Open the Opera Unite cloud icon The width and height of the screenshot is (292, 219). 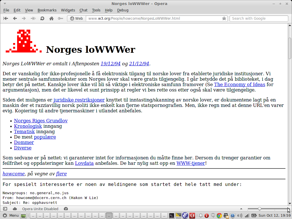click(x=15, y=209)
